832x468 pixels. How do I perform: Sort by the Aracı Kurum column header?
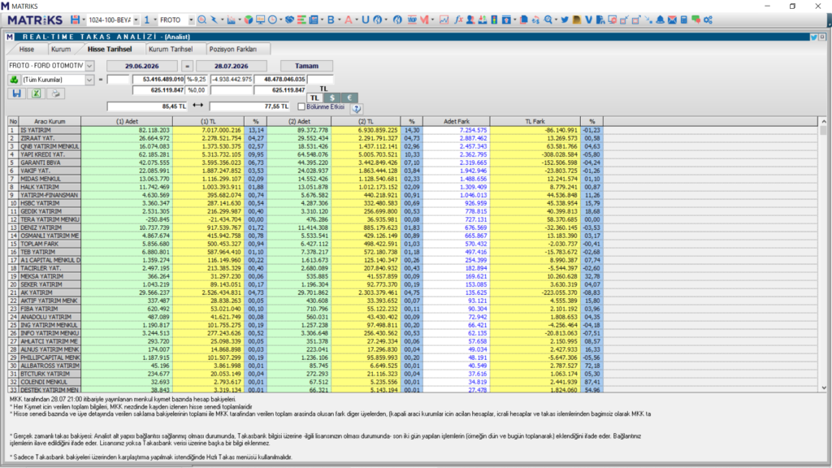point(50,122)
